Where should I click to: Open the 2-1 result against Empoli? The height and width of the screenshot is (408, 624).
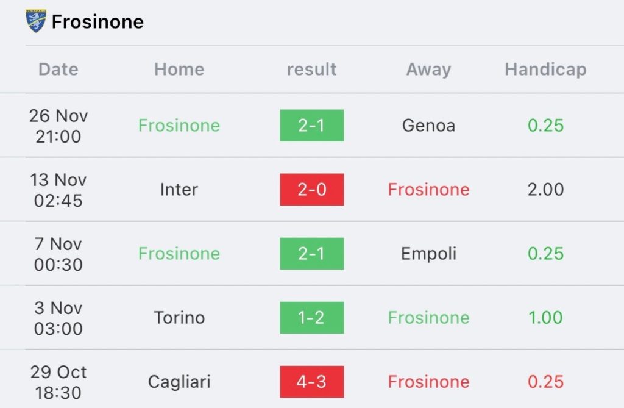(x=311, y=254)
